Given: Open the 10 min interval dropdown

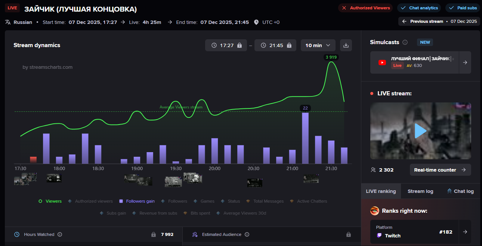Looking at the screenshot, I should tap(318, 45).
